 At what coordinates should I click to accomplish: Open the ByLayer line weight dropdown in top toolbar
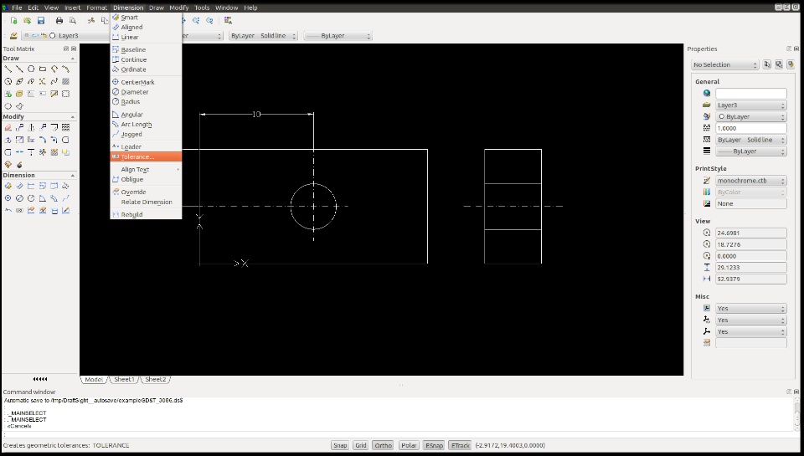click(x=338, y=36)
